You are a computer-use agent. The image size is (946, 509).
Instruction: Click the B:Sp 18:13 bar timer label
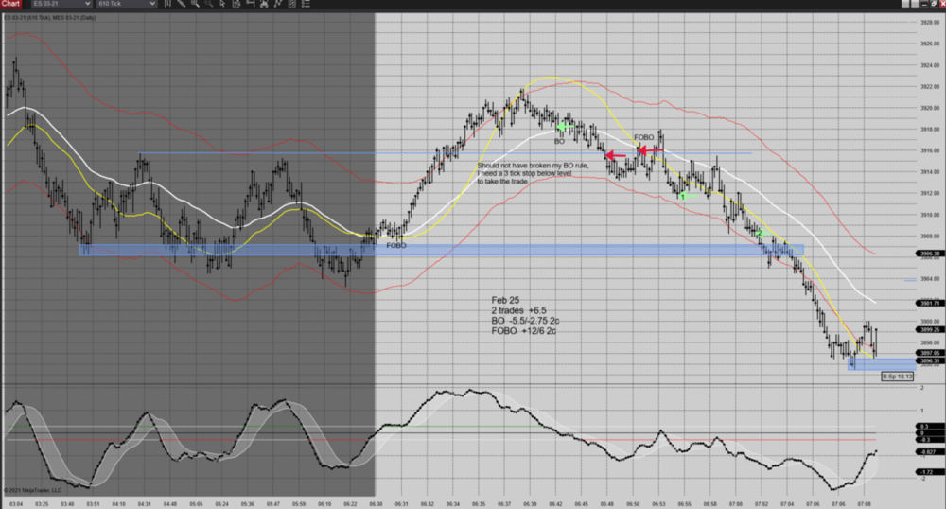pyautogui.click(x=898, y=376)
